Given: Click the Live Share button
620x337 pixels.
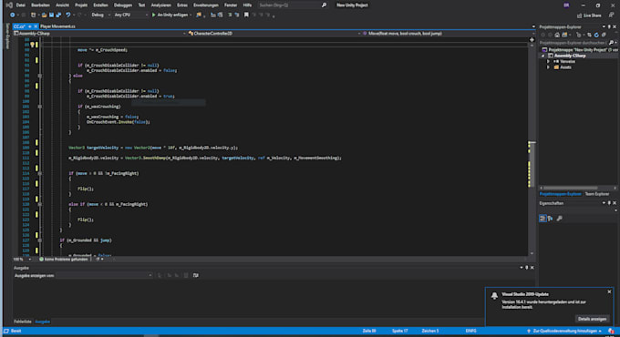Looking at the screenshot, I should tap(589, 15).
